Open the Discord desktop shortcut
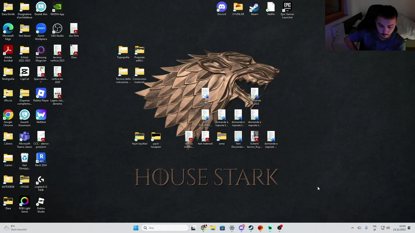Image resolution: width=415 pixels, height=233 pixels. [x=222, y=9]
